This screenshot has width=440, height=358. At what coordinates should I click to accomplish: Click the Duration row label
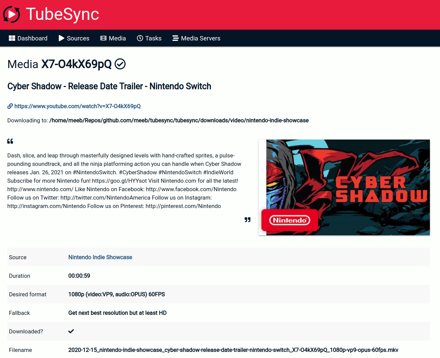pyautogui.click(x=20, y=276)
